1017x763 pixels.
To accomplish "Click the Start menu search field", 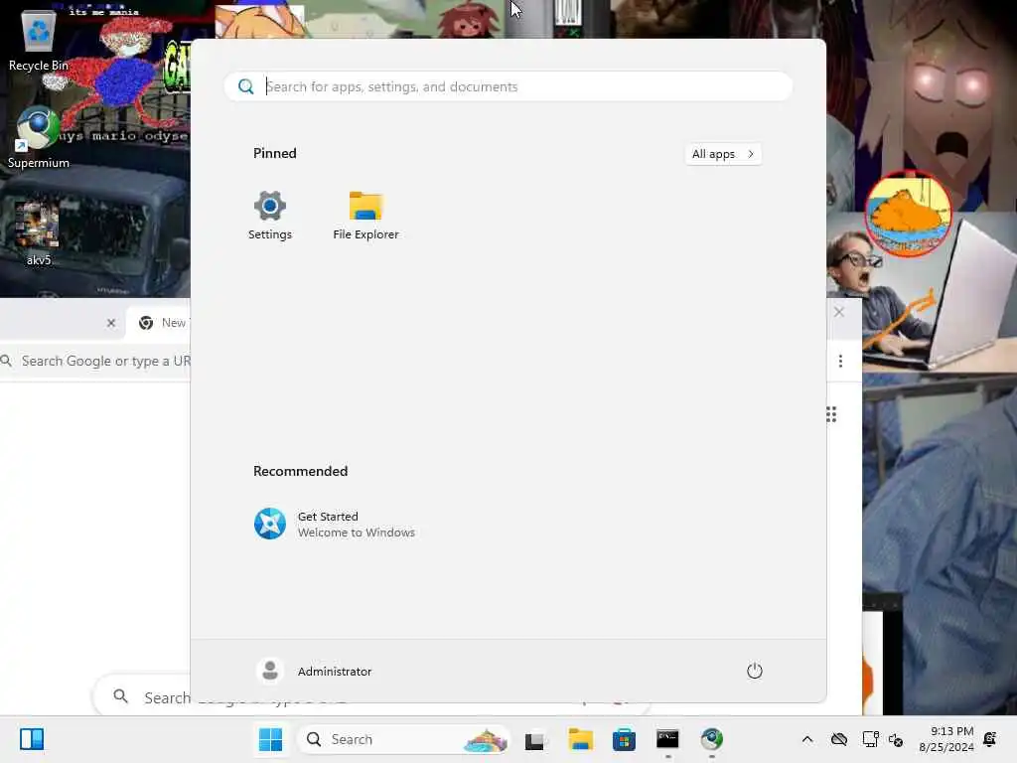I will click(x=508, y=86).
